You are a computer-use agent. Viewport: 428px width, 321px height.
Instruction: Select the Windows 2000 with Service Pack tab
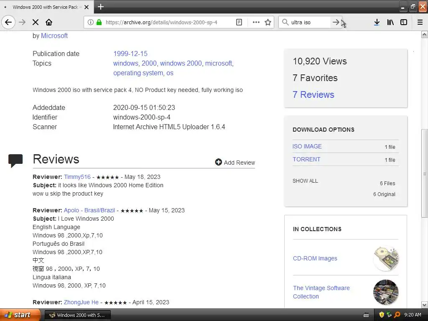click(x=47, y=7)
